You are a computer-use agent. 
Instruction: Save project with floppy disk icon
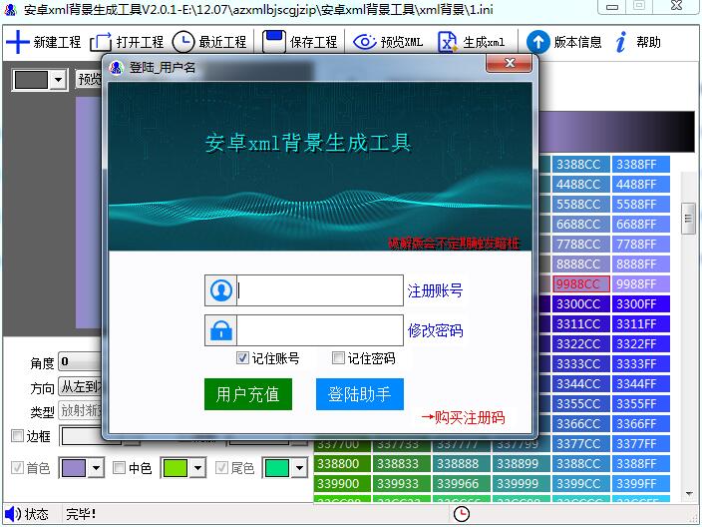tap(273, 42)
